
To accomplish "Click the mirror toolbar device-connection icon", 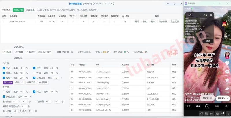I will 206,113.
